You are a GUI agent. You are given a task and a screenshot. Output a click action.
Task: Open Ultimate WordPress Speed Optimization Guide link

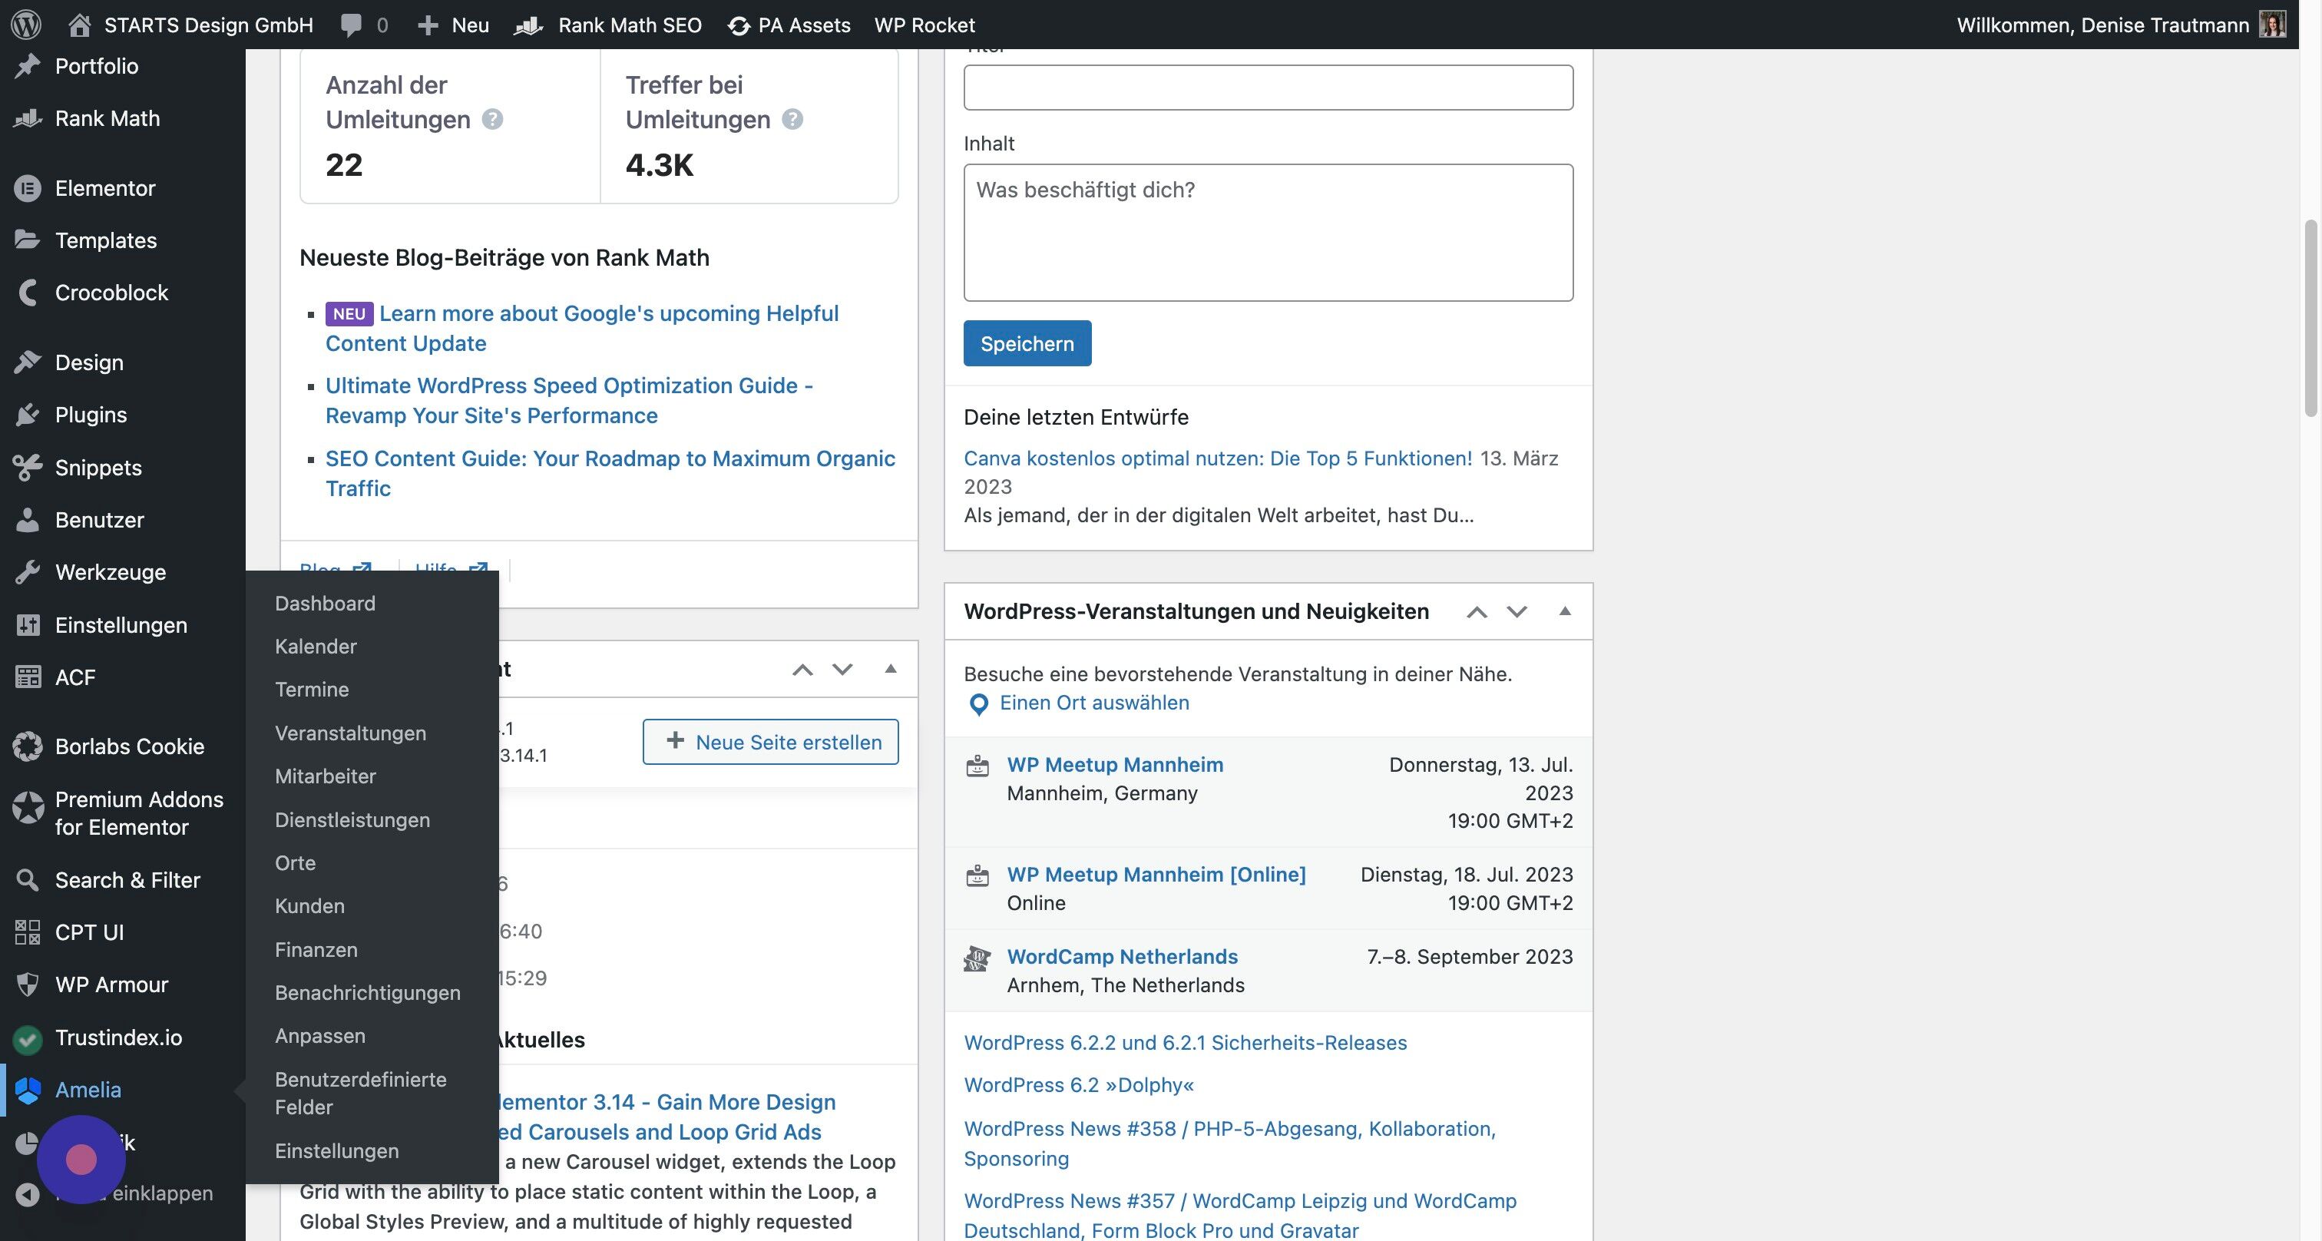[x=569, y=400]
